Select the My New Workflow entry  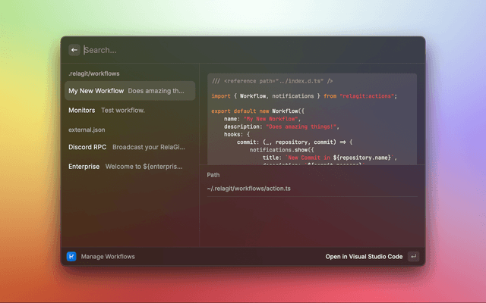pyautogui.click(x=96, y=91)
